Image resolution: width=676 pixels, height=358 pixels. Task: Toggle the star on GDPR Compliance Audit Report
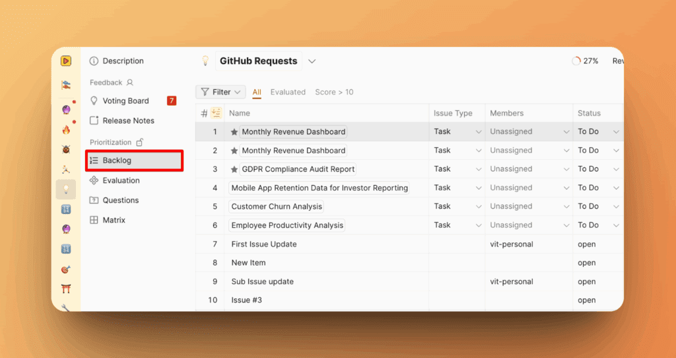point(234,169)
